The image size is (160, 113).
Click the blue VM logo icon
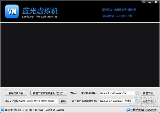(x=12, y=11)
